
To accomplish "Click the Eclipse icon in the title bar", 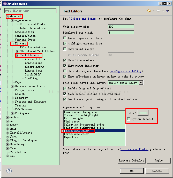I will (x=5, y=4).
